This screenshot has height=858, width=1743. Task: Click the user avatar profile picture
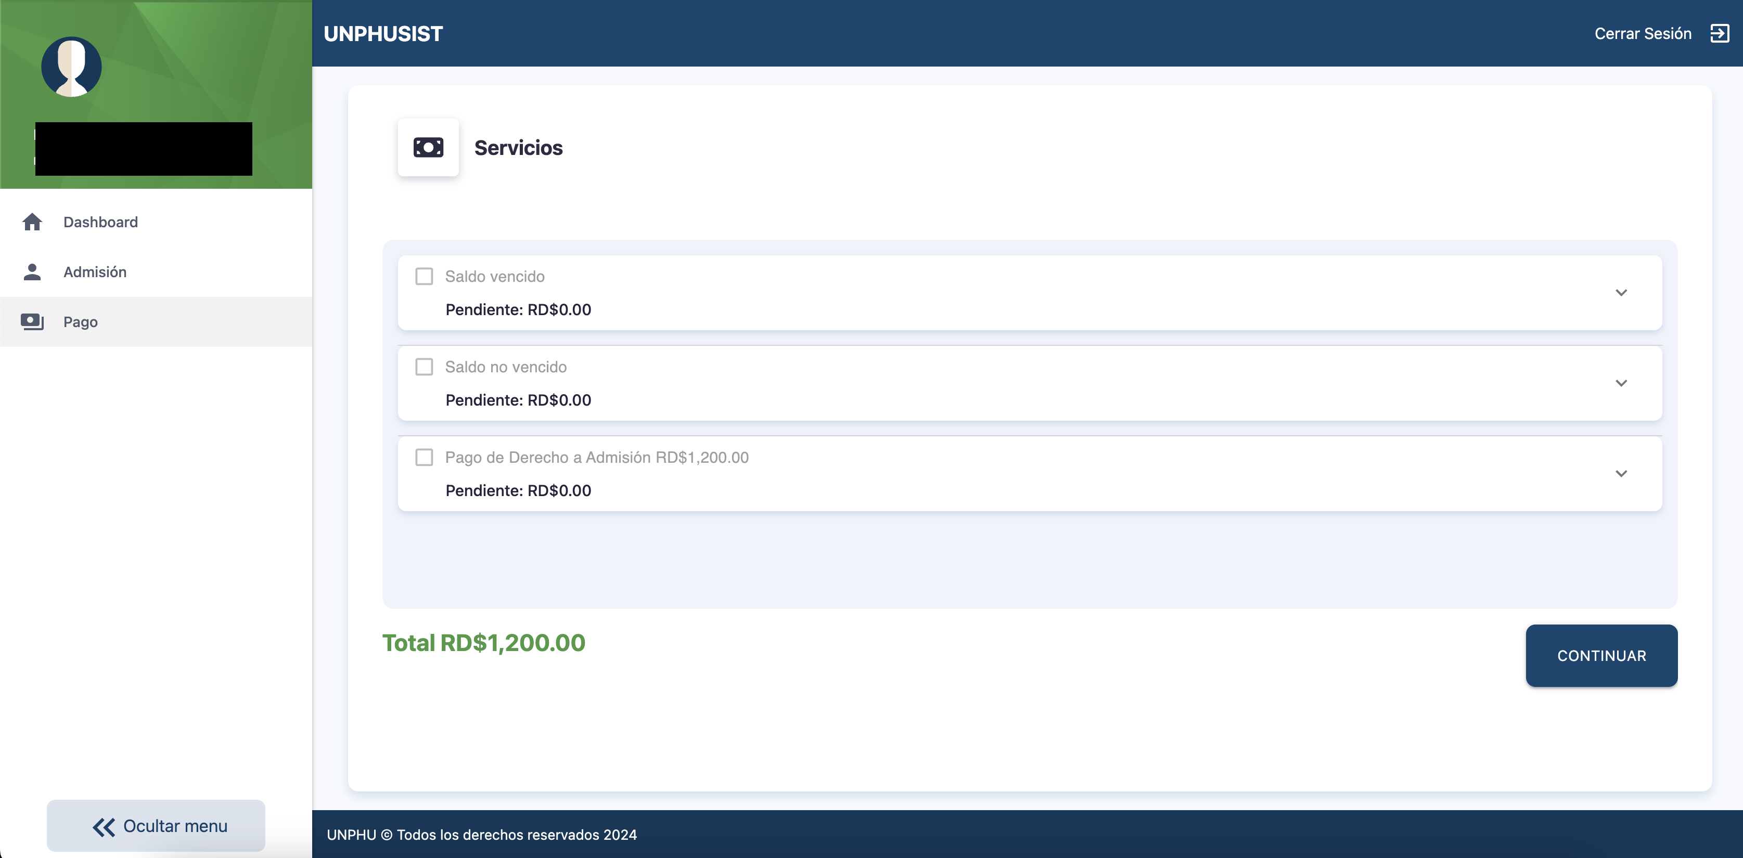[x=71, y=66]
